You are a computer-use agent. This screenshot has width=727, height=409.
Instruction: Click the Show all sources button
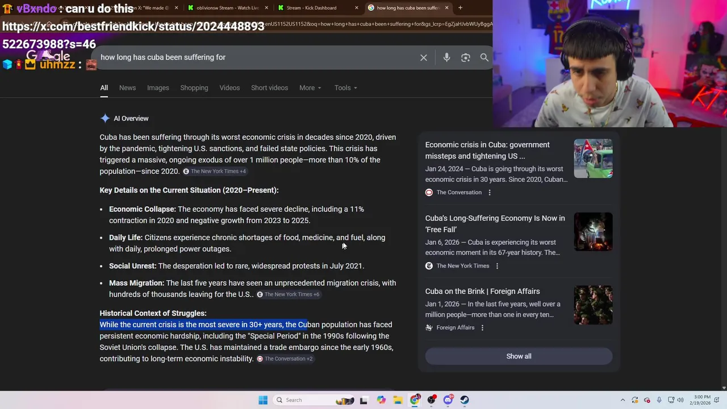click(x=519, y=356)
